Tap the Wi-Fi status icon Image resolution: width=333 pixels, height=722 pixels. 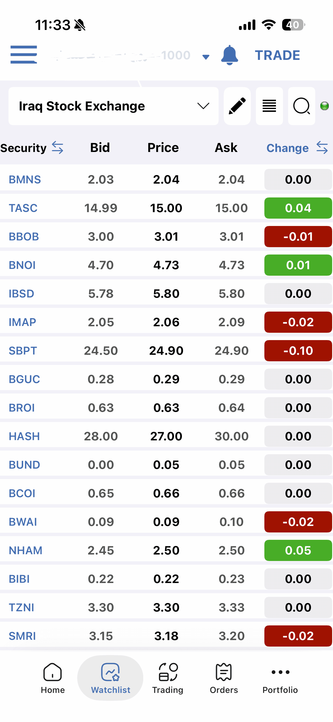[x=269, y=25]
